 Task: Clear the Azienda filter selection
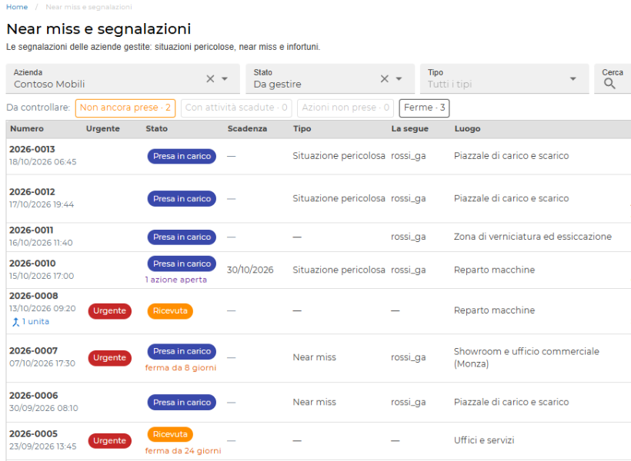[210, 79]
